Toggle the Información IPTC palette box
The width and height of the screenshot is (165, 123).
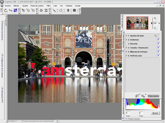tap(2, 88)
